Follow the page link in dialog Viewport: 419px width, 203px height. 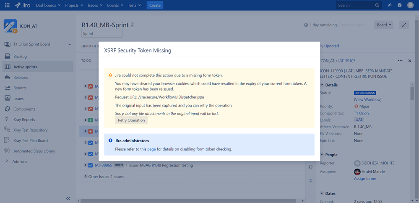coord(151,149)
